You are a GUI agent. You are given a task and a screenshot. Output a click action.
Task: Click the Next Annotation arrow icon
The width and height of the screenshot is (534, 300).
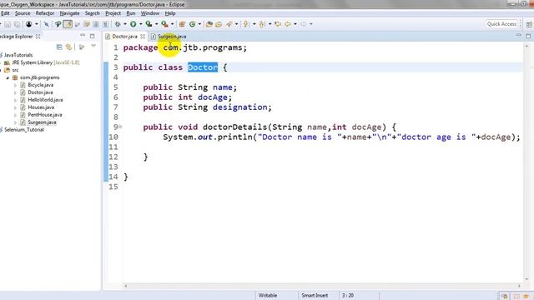(x=246, y=24)
